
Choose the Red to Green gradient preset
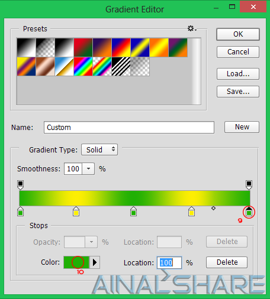click(x=83, y=48)
